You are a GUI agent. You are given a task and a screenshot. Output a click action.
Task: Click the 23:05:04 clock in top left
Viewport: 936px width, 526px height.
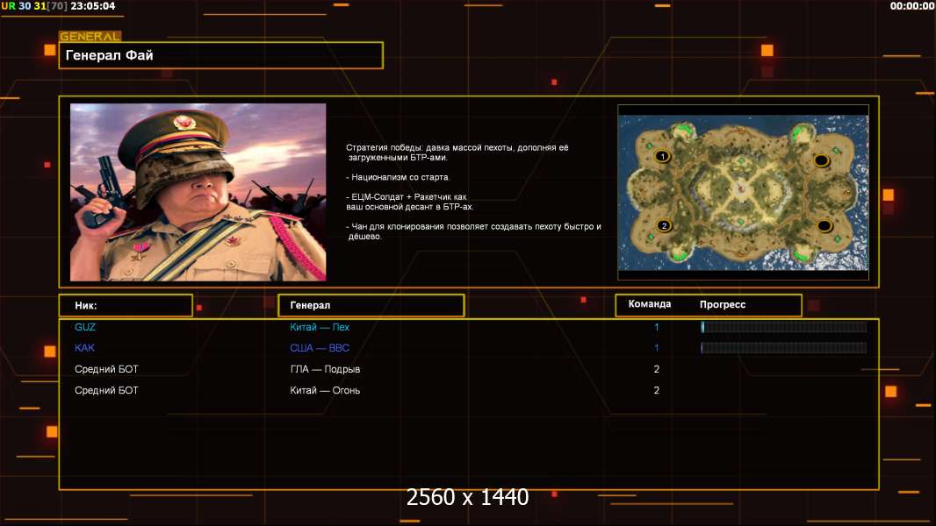tap(93, 6)
